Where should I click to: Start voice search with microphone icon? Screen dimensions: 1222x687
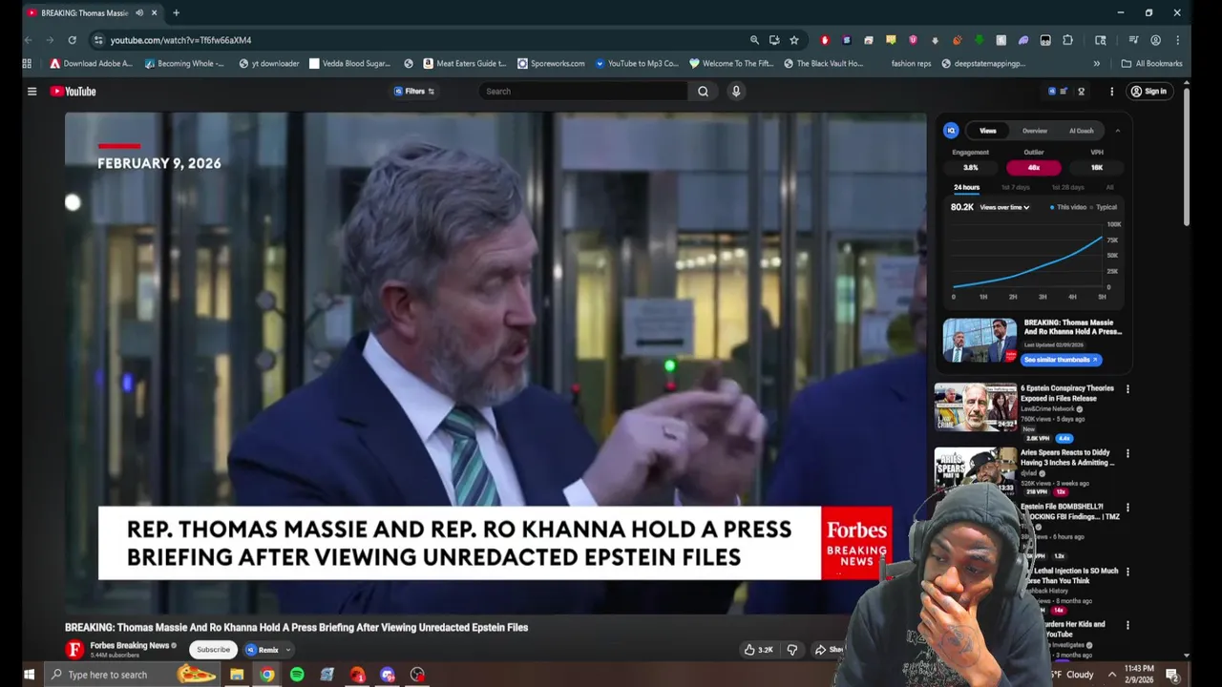point(736,92)
